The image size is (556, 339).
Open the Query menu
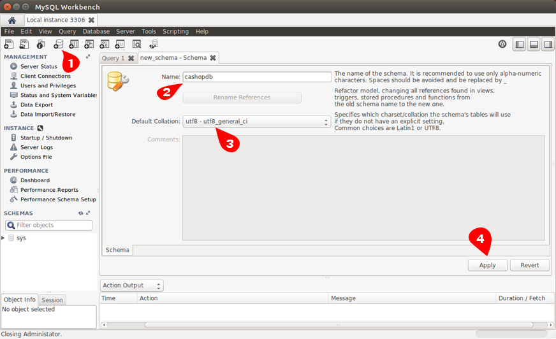[x=68, y=31]
